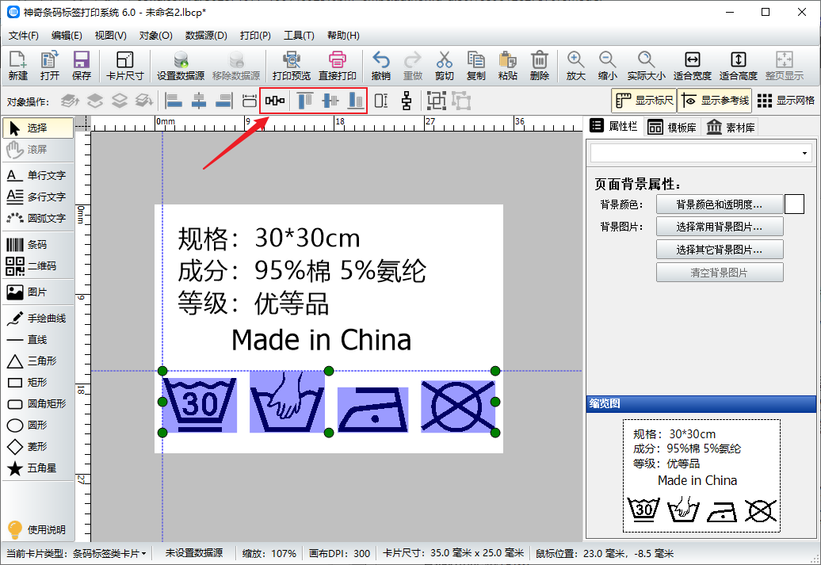821x565 pixels.
Task: Click the make same height icon
Action: pos(381,101)
